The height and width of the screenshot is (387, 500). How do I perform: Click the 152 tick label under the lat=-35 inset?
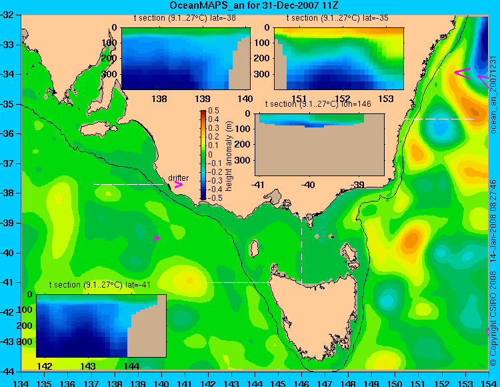[343, 99]
